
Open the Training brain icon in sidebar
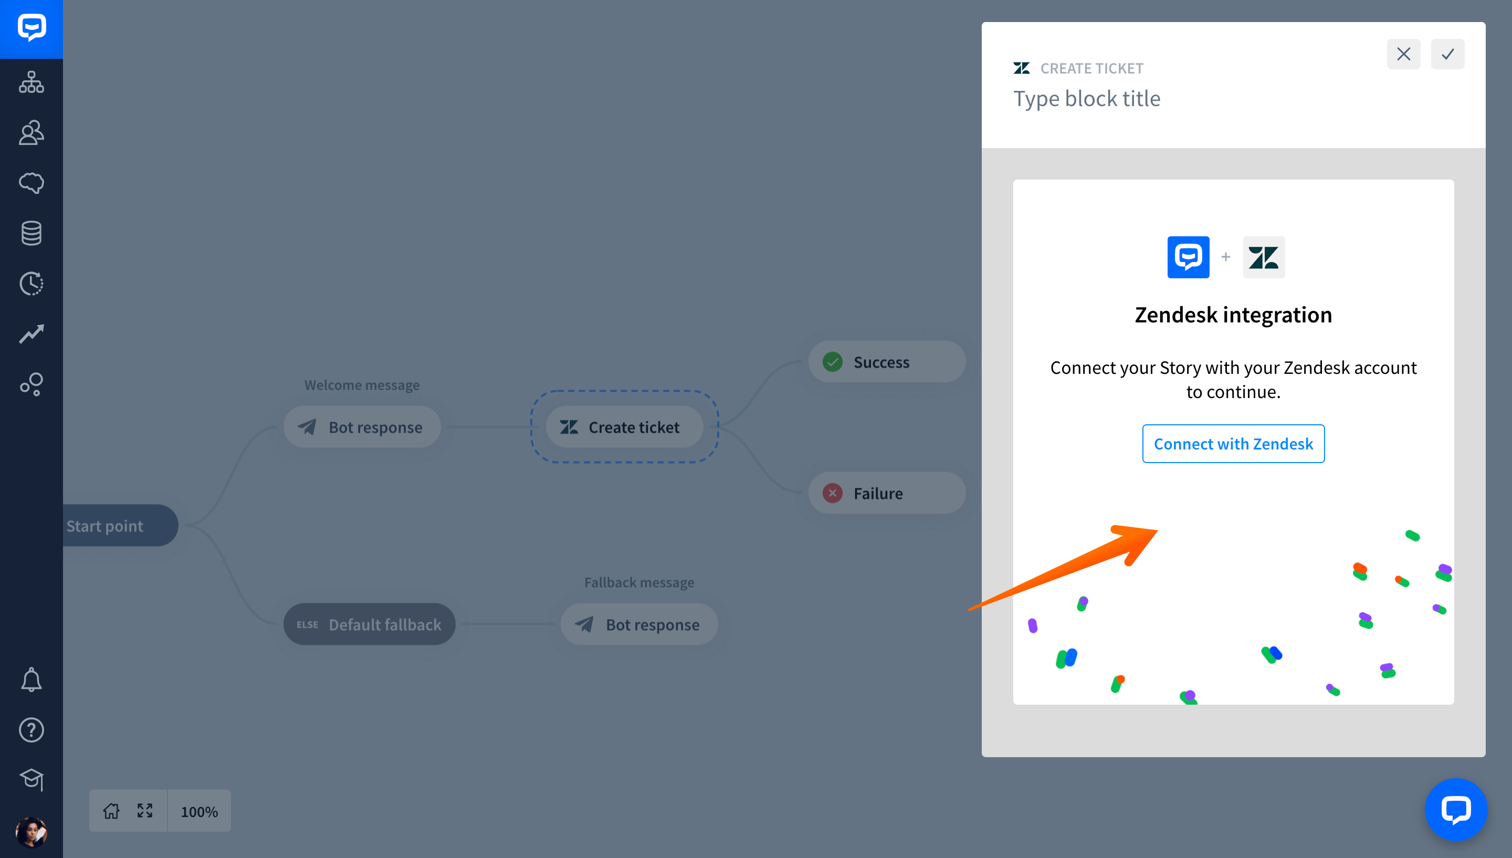(31, 183)
